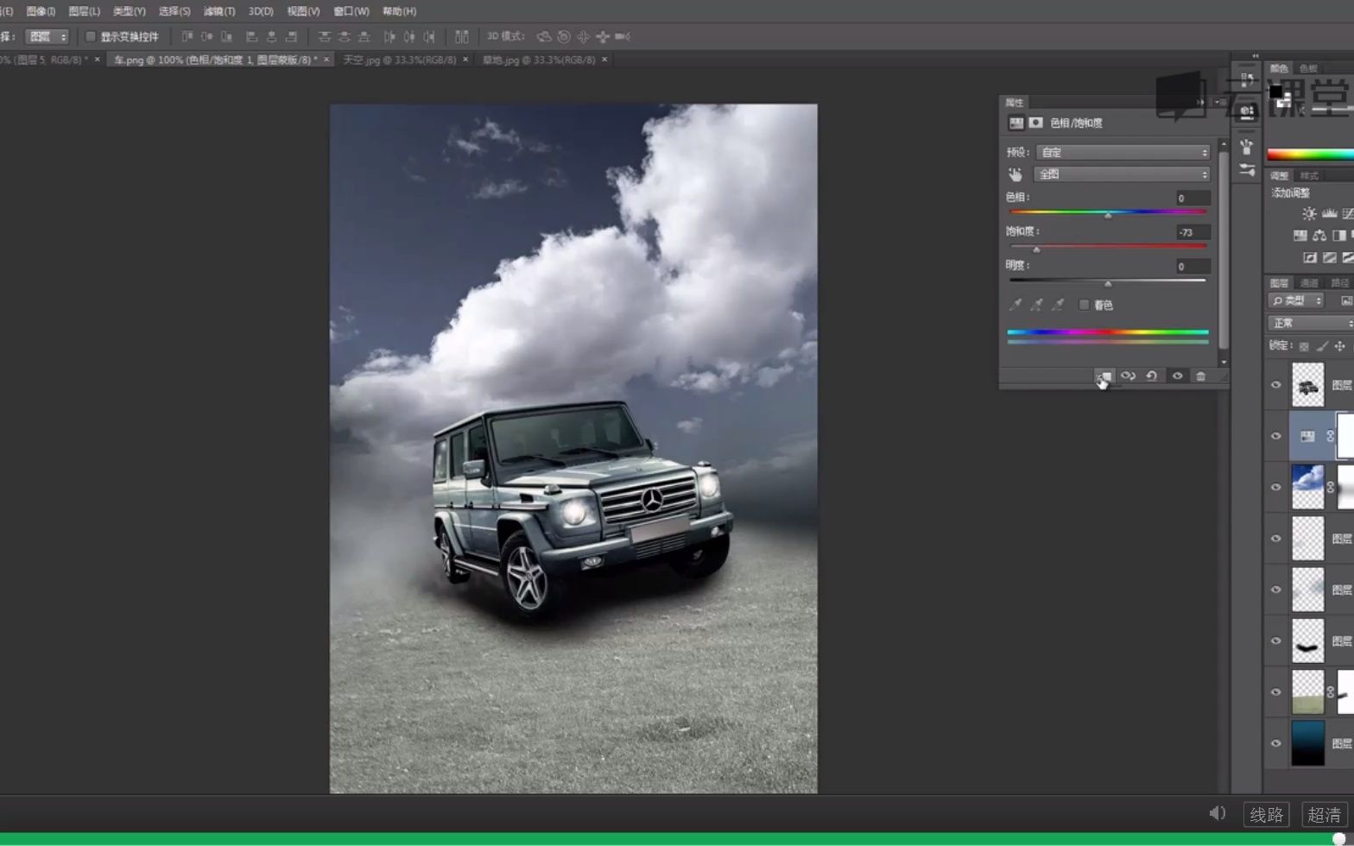Click the auto-align layers icon in options bar

(x=462, y=37)
